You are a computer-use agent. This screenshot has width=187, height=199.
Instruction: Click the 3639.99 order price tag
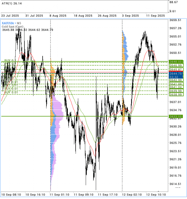(176, 91)
